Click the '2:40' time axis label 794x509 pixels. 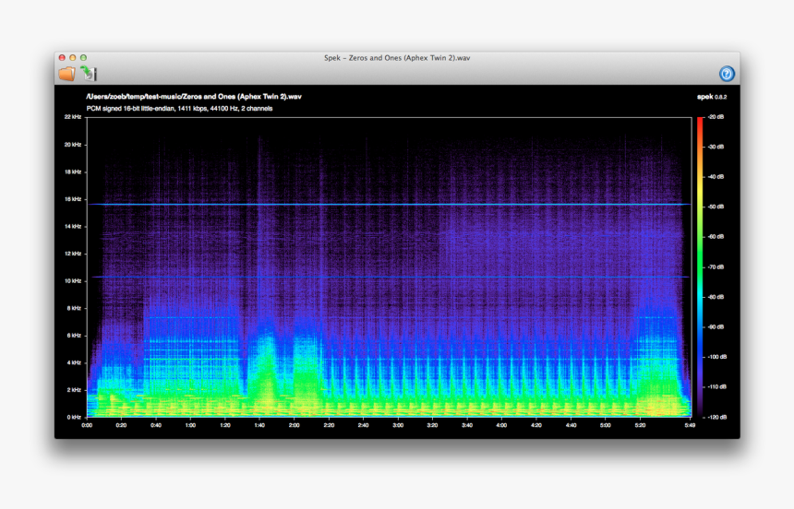click(x=363, y=425)
